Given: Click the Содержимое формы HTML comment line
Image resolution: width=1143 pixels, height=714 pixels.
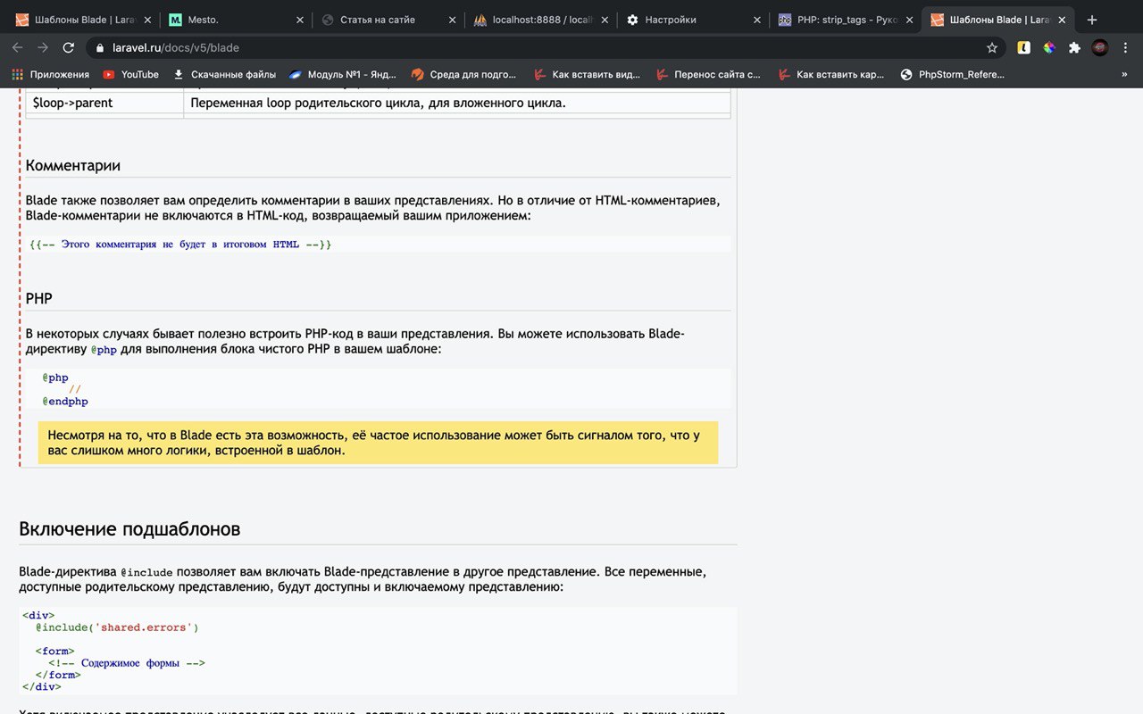Looking at the screenshot, I should pyautogui.click(x=127, y=663).
